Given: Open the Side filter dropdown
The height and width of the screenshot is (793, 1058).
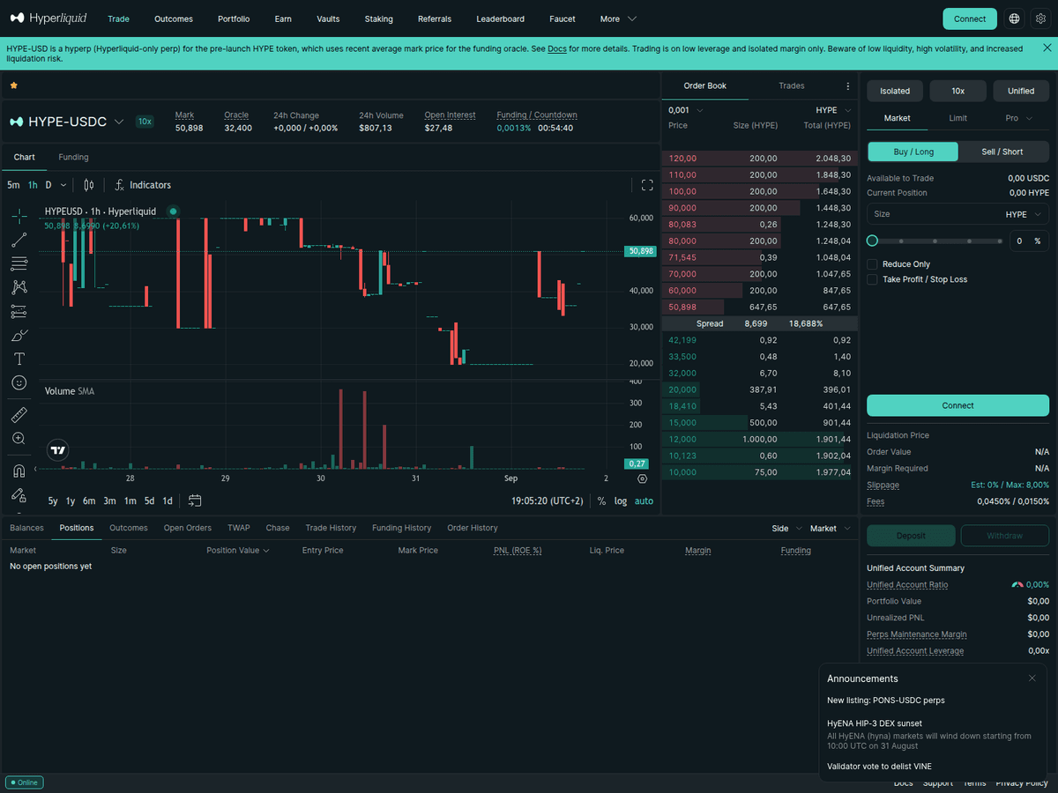Looking at the screenshot, I should tap(786, 529).
